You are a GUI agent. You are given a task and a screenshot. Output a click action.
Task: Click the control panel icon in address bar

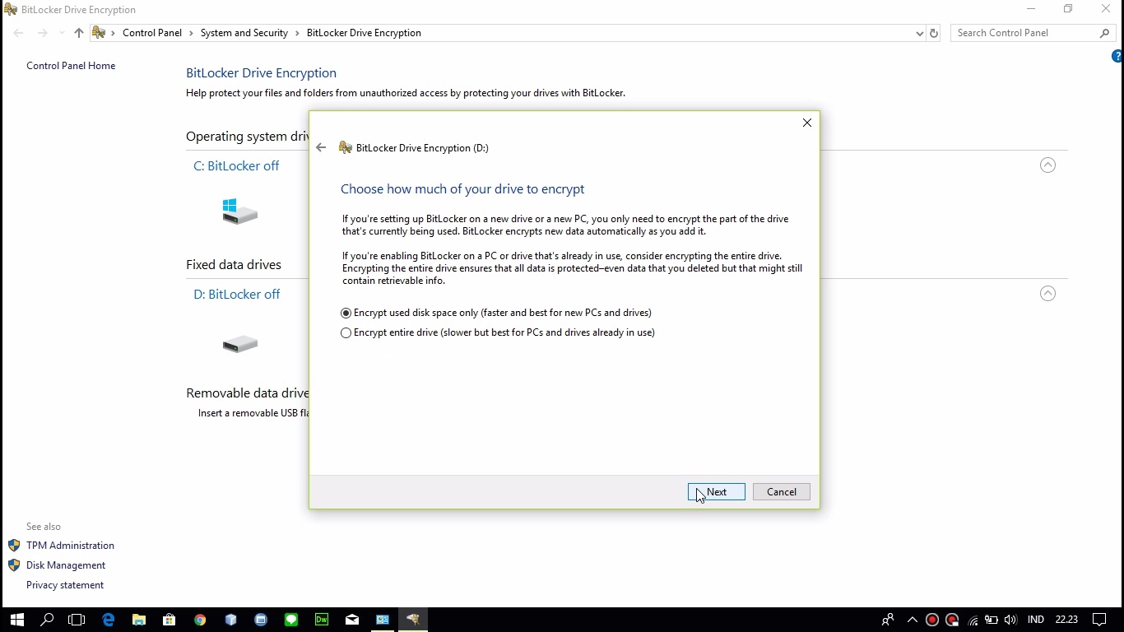(x=99, y=33)
